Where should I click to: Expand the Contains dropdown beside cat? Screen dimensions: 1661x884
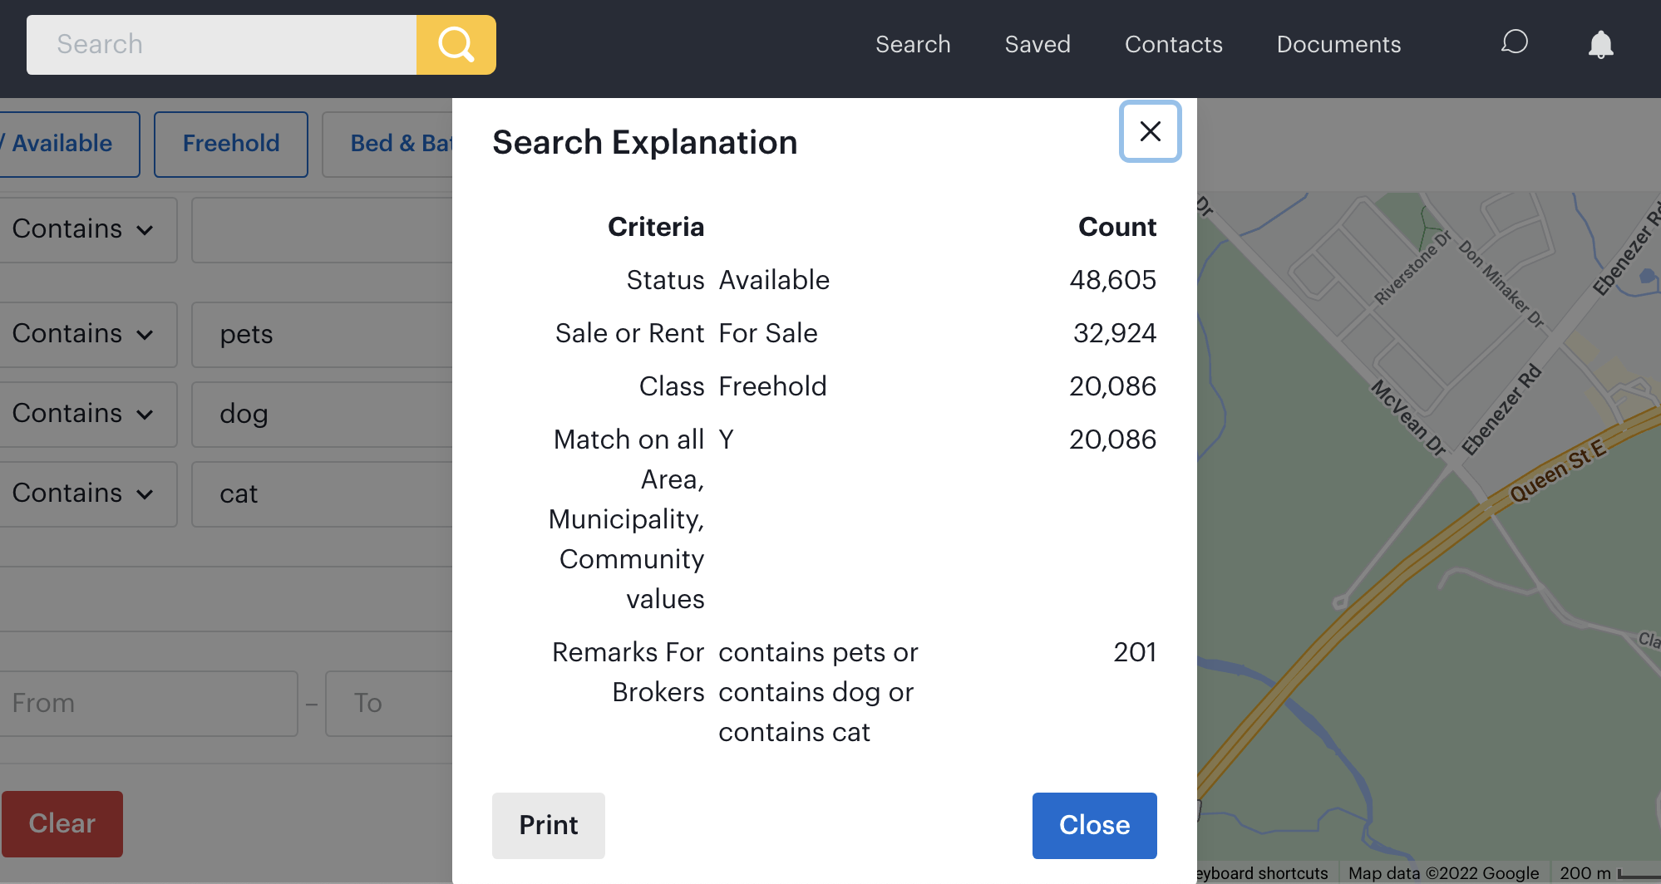83,494
